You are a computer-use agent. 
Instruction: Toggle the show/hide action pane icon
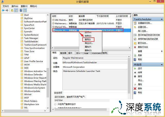point(25,10)
